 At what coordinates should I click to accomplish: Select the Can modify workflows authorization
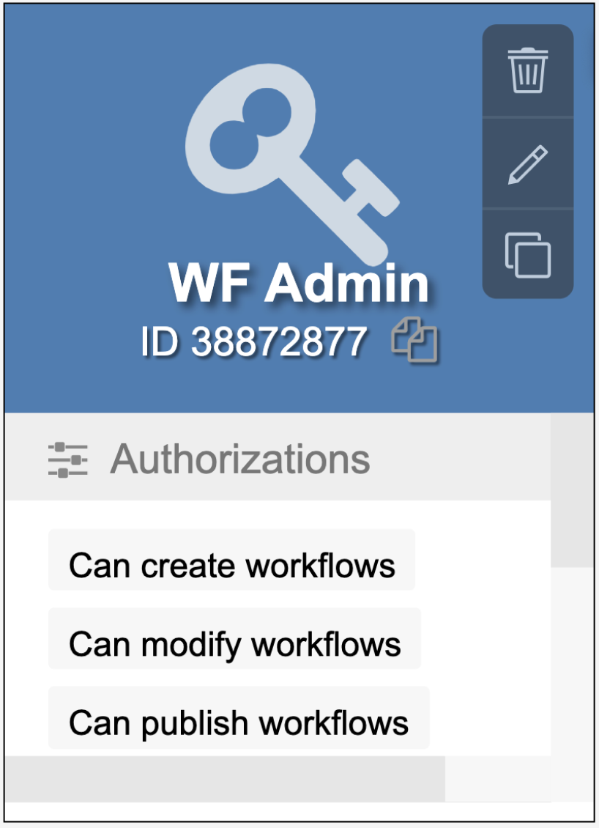(234, 644)
